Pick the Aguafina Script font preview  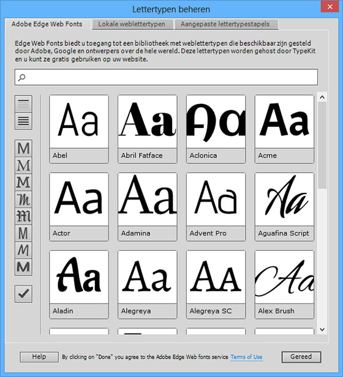pyautogui.click(x=284, y=206)
